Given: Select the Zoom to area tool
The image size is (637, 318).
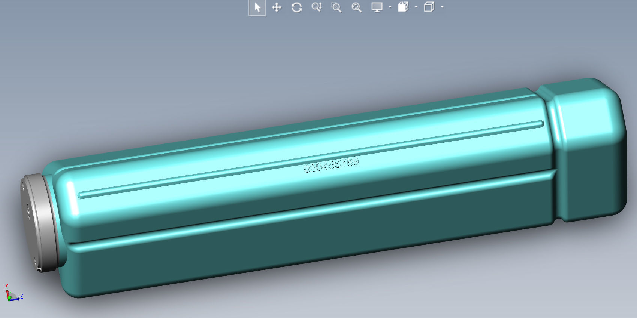Looking at the screenshot, I should (336, 7).
